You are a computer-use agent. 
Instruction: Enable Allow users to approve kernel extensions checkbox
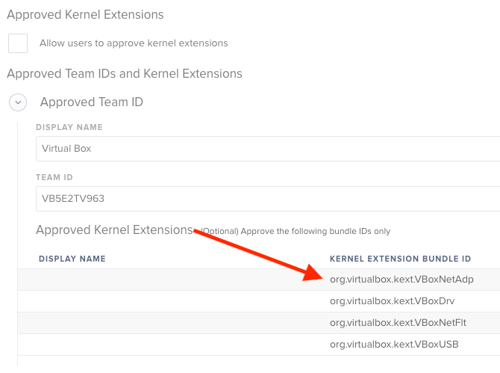click(18, 43)
